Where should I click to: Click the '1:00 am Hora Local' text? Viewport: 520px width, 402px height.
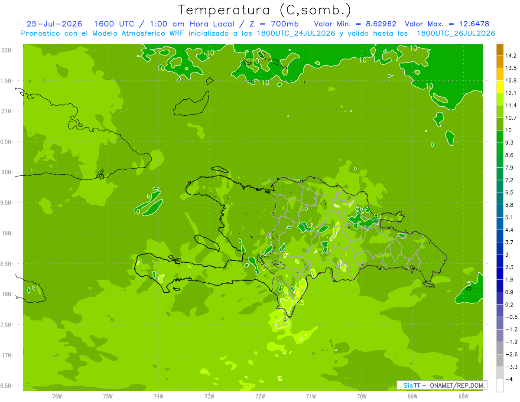[192, 24]
